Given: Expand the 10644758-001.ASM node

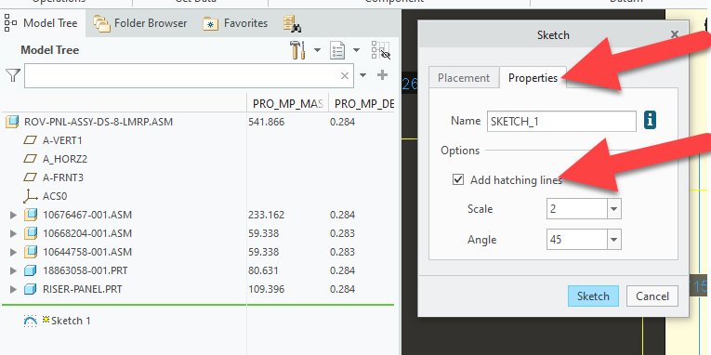Looking at the screenshot, I should (14, 252).
